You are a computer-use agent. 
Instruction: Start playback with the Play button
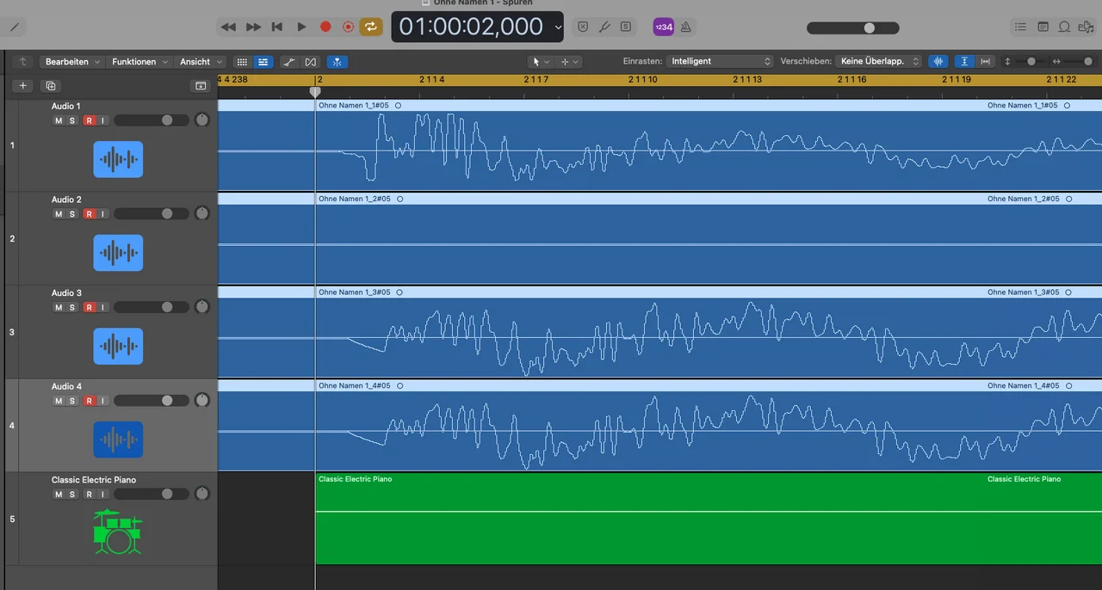click(301, 27)
